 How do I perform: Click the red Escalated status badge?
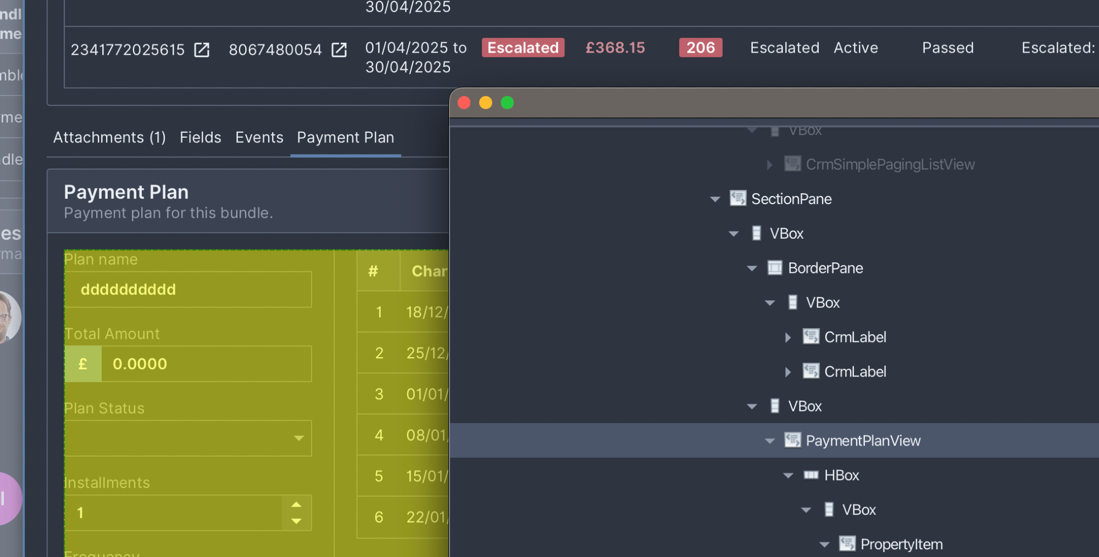[523, 48]
